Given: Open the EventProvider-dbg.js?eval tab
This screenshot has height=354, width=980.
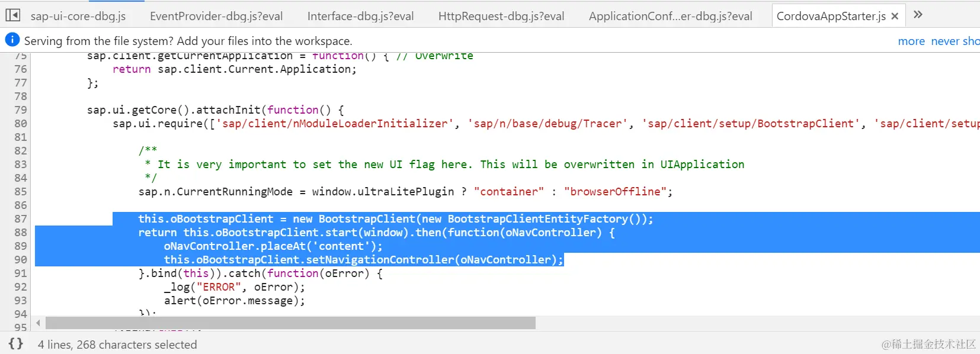Looking at the screenshot, I should (216, 16).
